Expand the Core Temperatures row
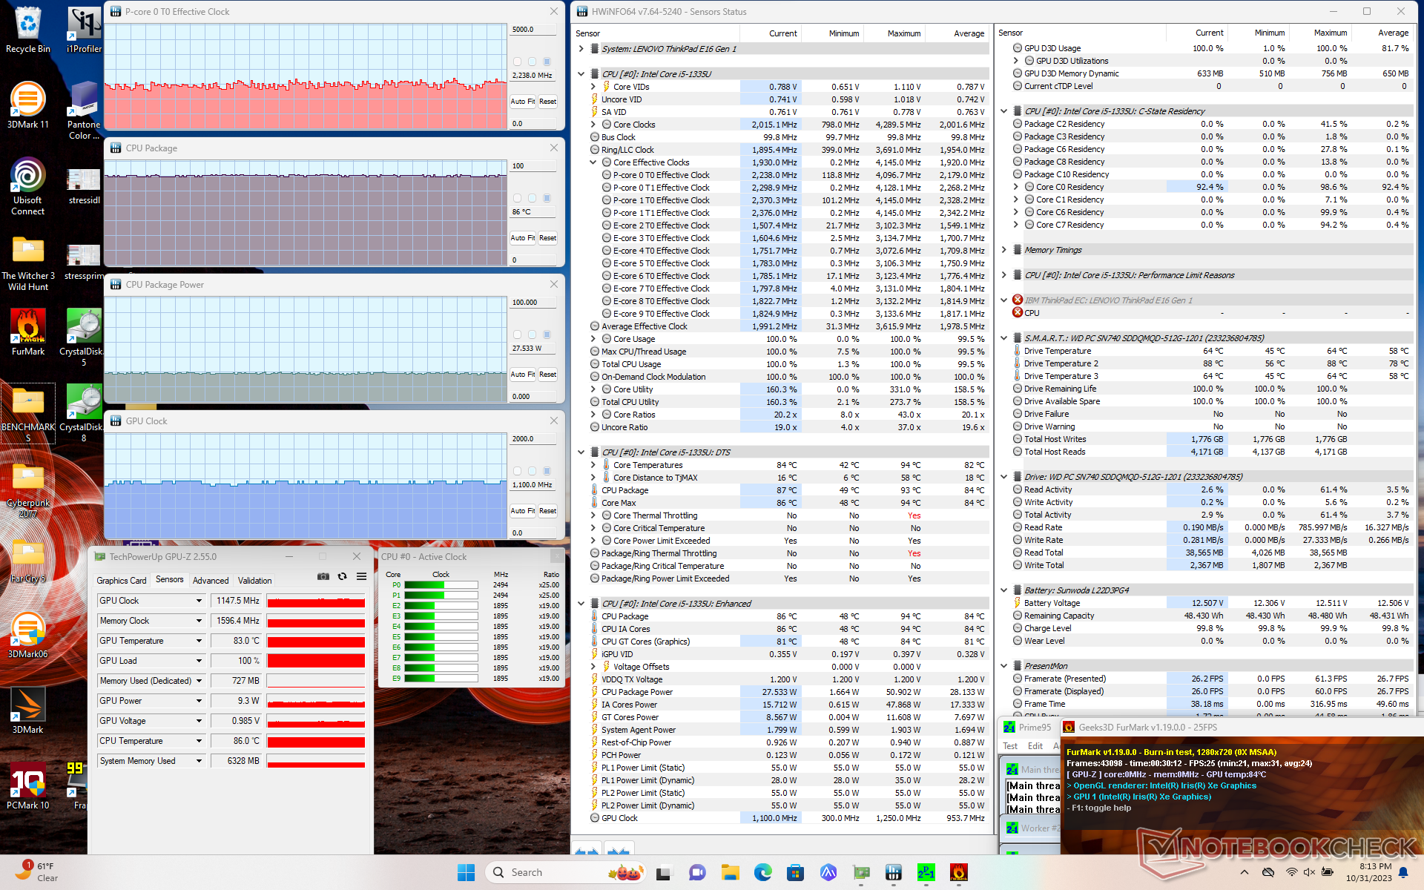This screenshot has width=1424, height=890. point(593,465)
